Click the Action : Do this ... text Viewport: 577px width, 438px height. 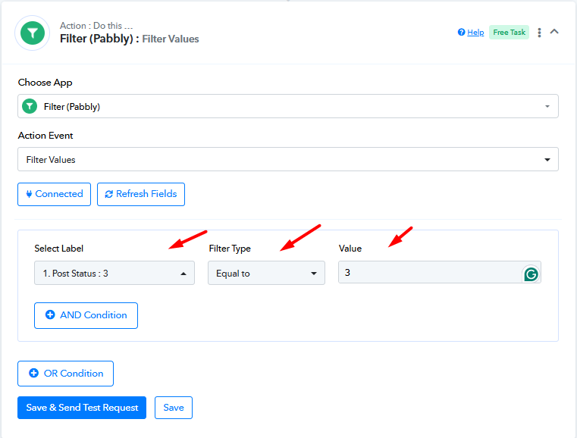(96, 26)
